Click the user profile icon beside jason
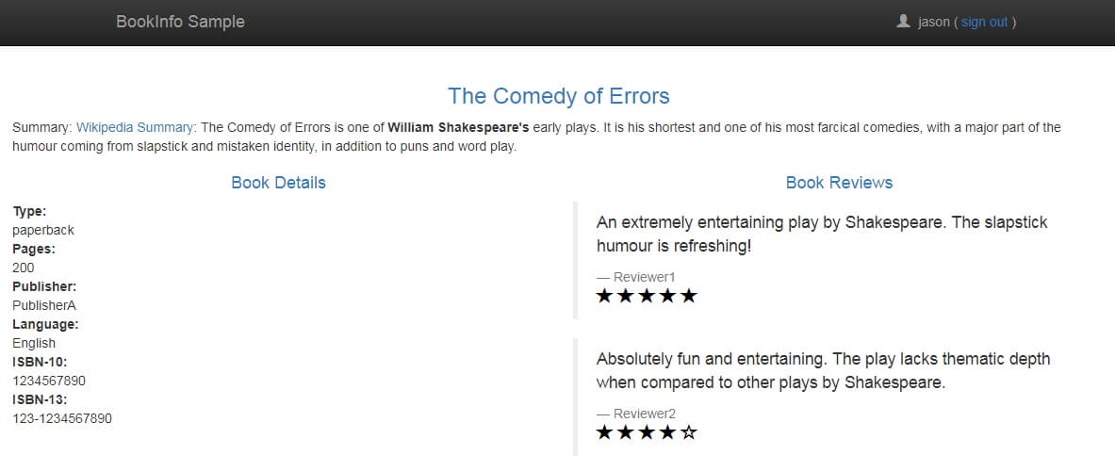Screen dimensions: 1115x471 click(903, 22)
